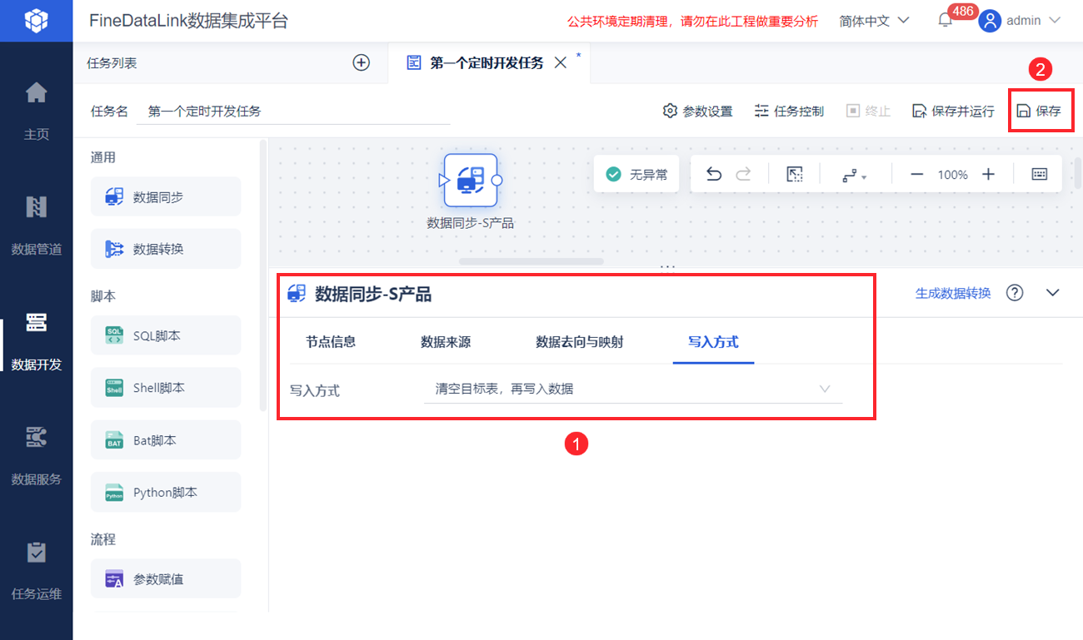Click the 公共环境定期清理 red notice
Screen dimensions: 1083x640
pyautogui.click(x=692, y=21)
